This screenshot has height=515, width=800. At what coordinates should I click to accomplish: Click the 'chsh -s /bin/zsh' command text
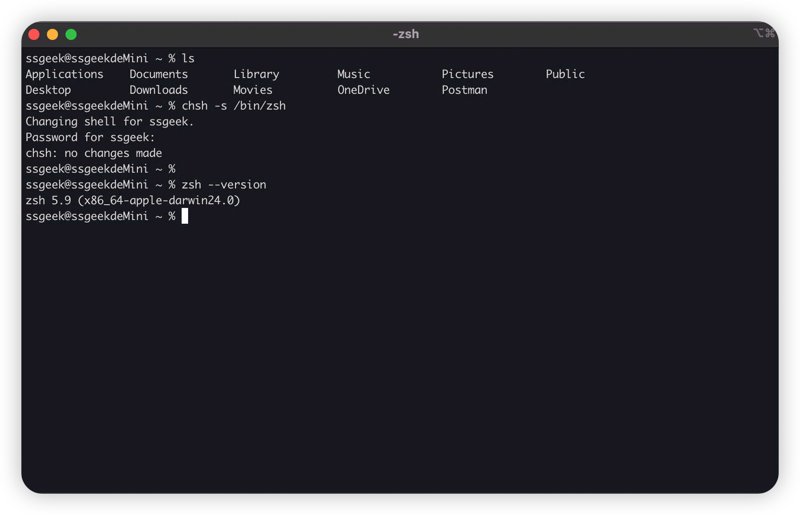(x=234, y=106)
